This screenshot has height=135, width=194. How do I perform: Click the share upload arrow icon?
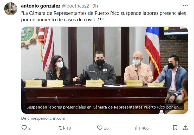[185, 128]
